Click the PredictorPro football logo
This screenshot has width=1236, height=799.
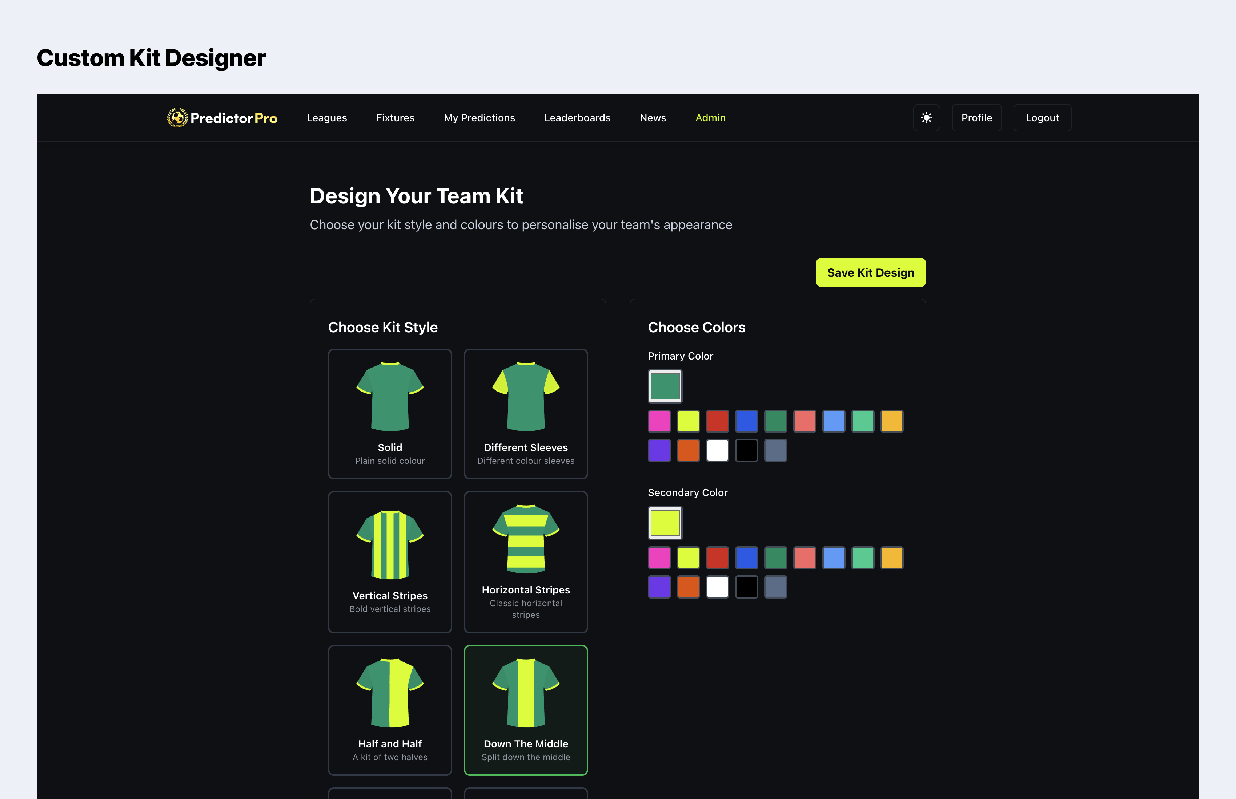177,118
